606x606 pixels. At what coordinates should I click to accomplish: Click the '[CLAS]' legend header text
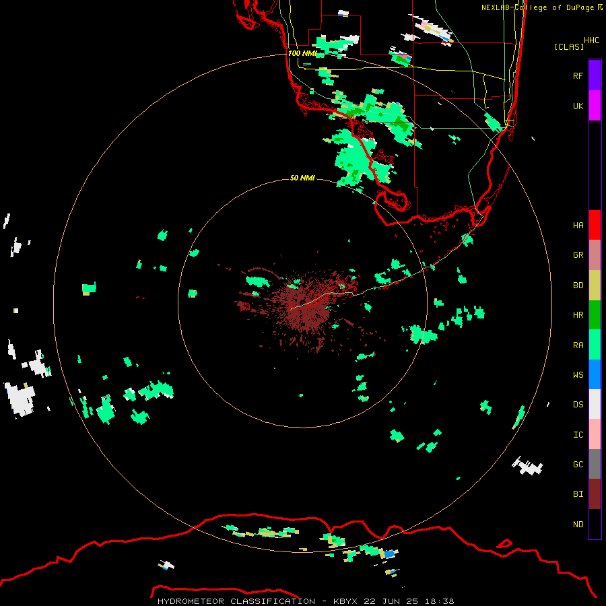tap(569, 47)
